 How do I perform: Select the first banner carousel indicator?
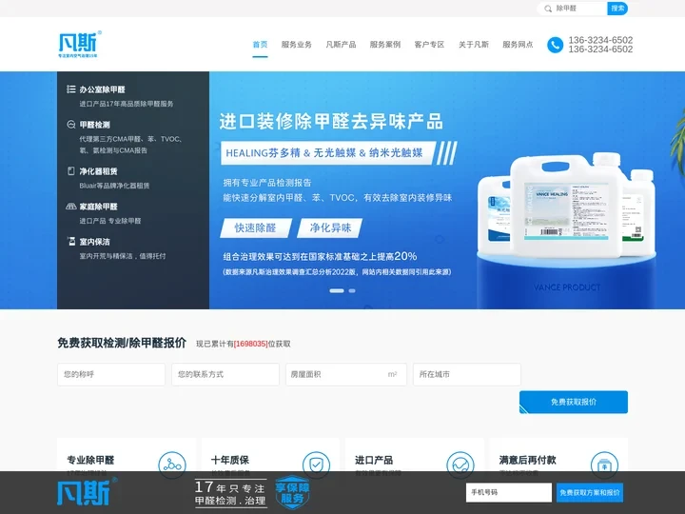coord(337,290)
